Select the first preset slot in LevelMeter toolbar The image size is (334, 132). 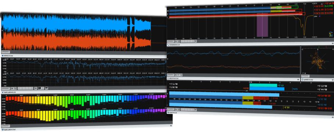click(x=182, y=109)
